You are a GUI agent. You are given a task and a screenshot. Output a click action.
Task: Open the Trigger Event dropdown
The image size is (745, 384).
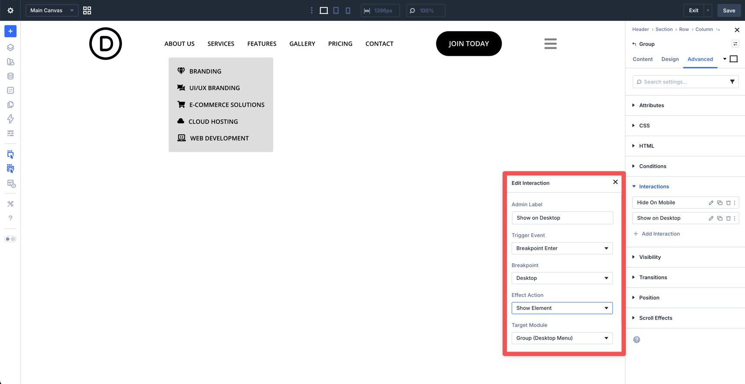562,248
